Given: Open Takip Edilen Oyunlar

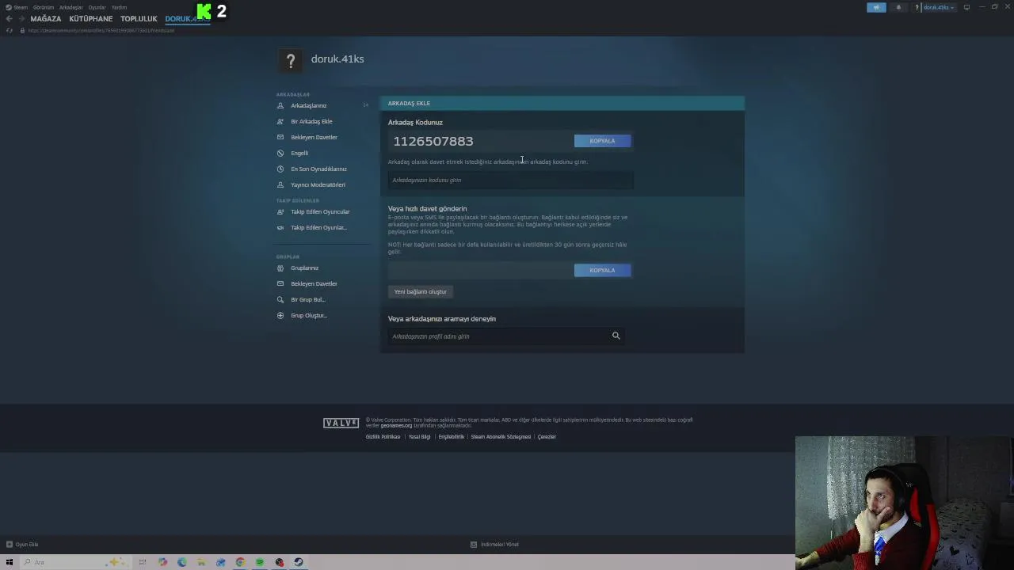Looking at the screenshot, I should point(318,227).
